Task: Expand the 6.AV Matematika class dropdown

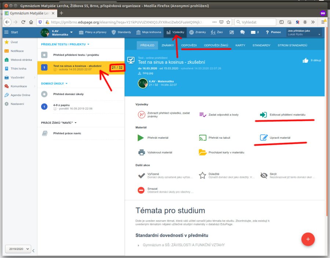Action: pyautogui.click(x=71, y=32)
